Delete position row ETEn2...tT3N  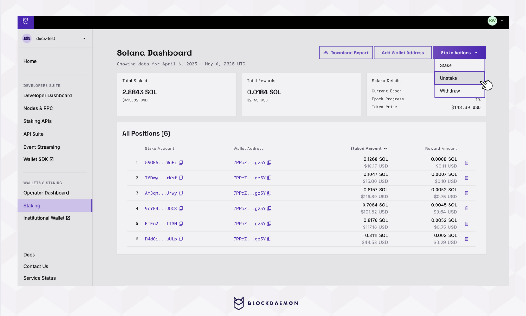click(x=467, y=224)
